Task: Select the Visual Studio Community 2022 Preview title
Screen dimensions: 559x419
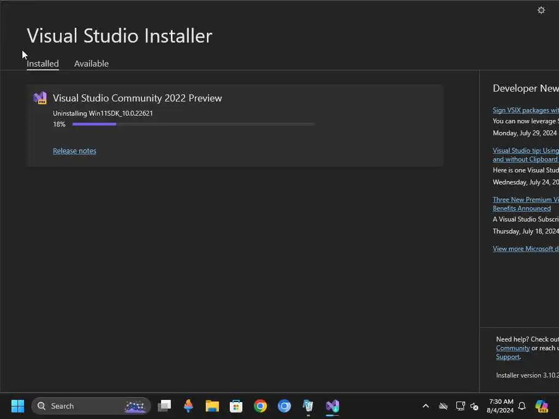Action: point(137,98)
